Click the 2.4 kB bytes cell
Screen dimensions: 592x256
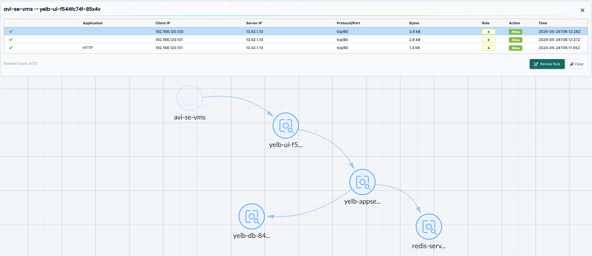click(415, 32)
